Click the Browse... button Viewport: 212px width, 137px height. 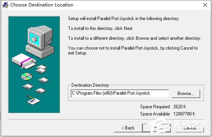pos(186,93)
